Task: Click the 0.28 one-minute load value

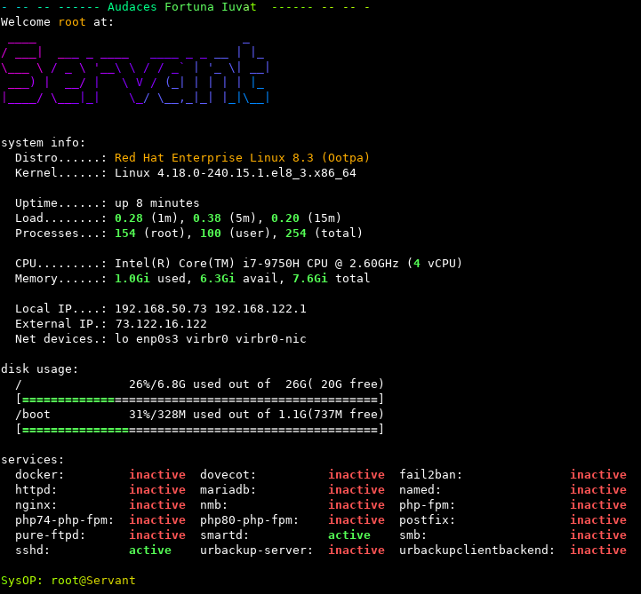Action: (129, 218)
